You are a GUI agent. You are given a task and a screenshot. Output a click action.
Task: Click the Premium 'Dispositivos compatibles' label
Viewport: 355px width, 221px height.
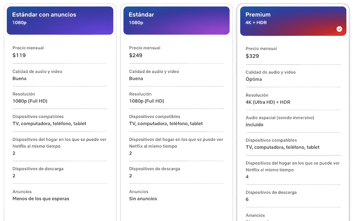pyautogui.click(x=271, y=140)
